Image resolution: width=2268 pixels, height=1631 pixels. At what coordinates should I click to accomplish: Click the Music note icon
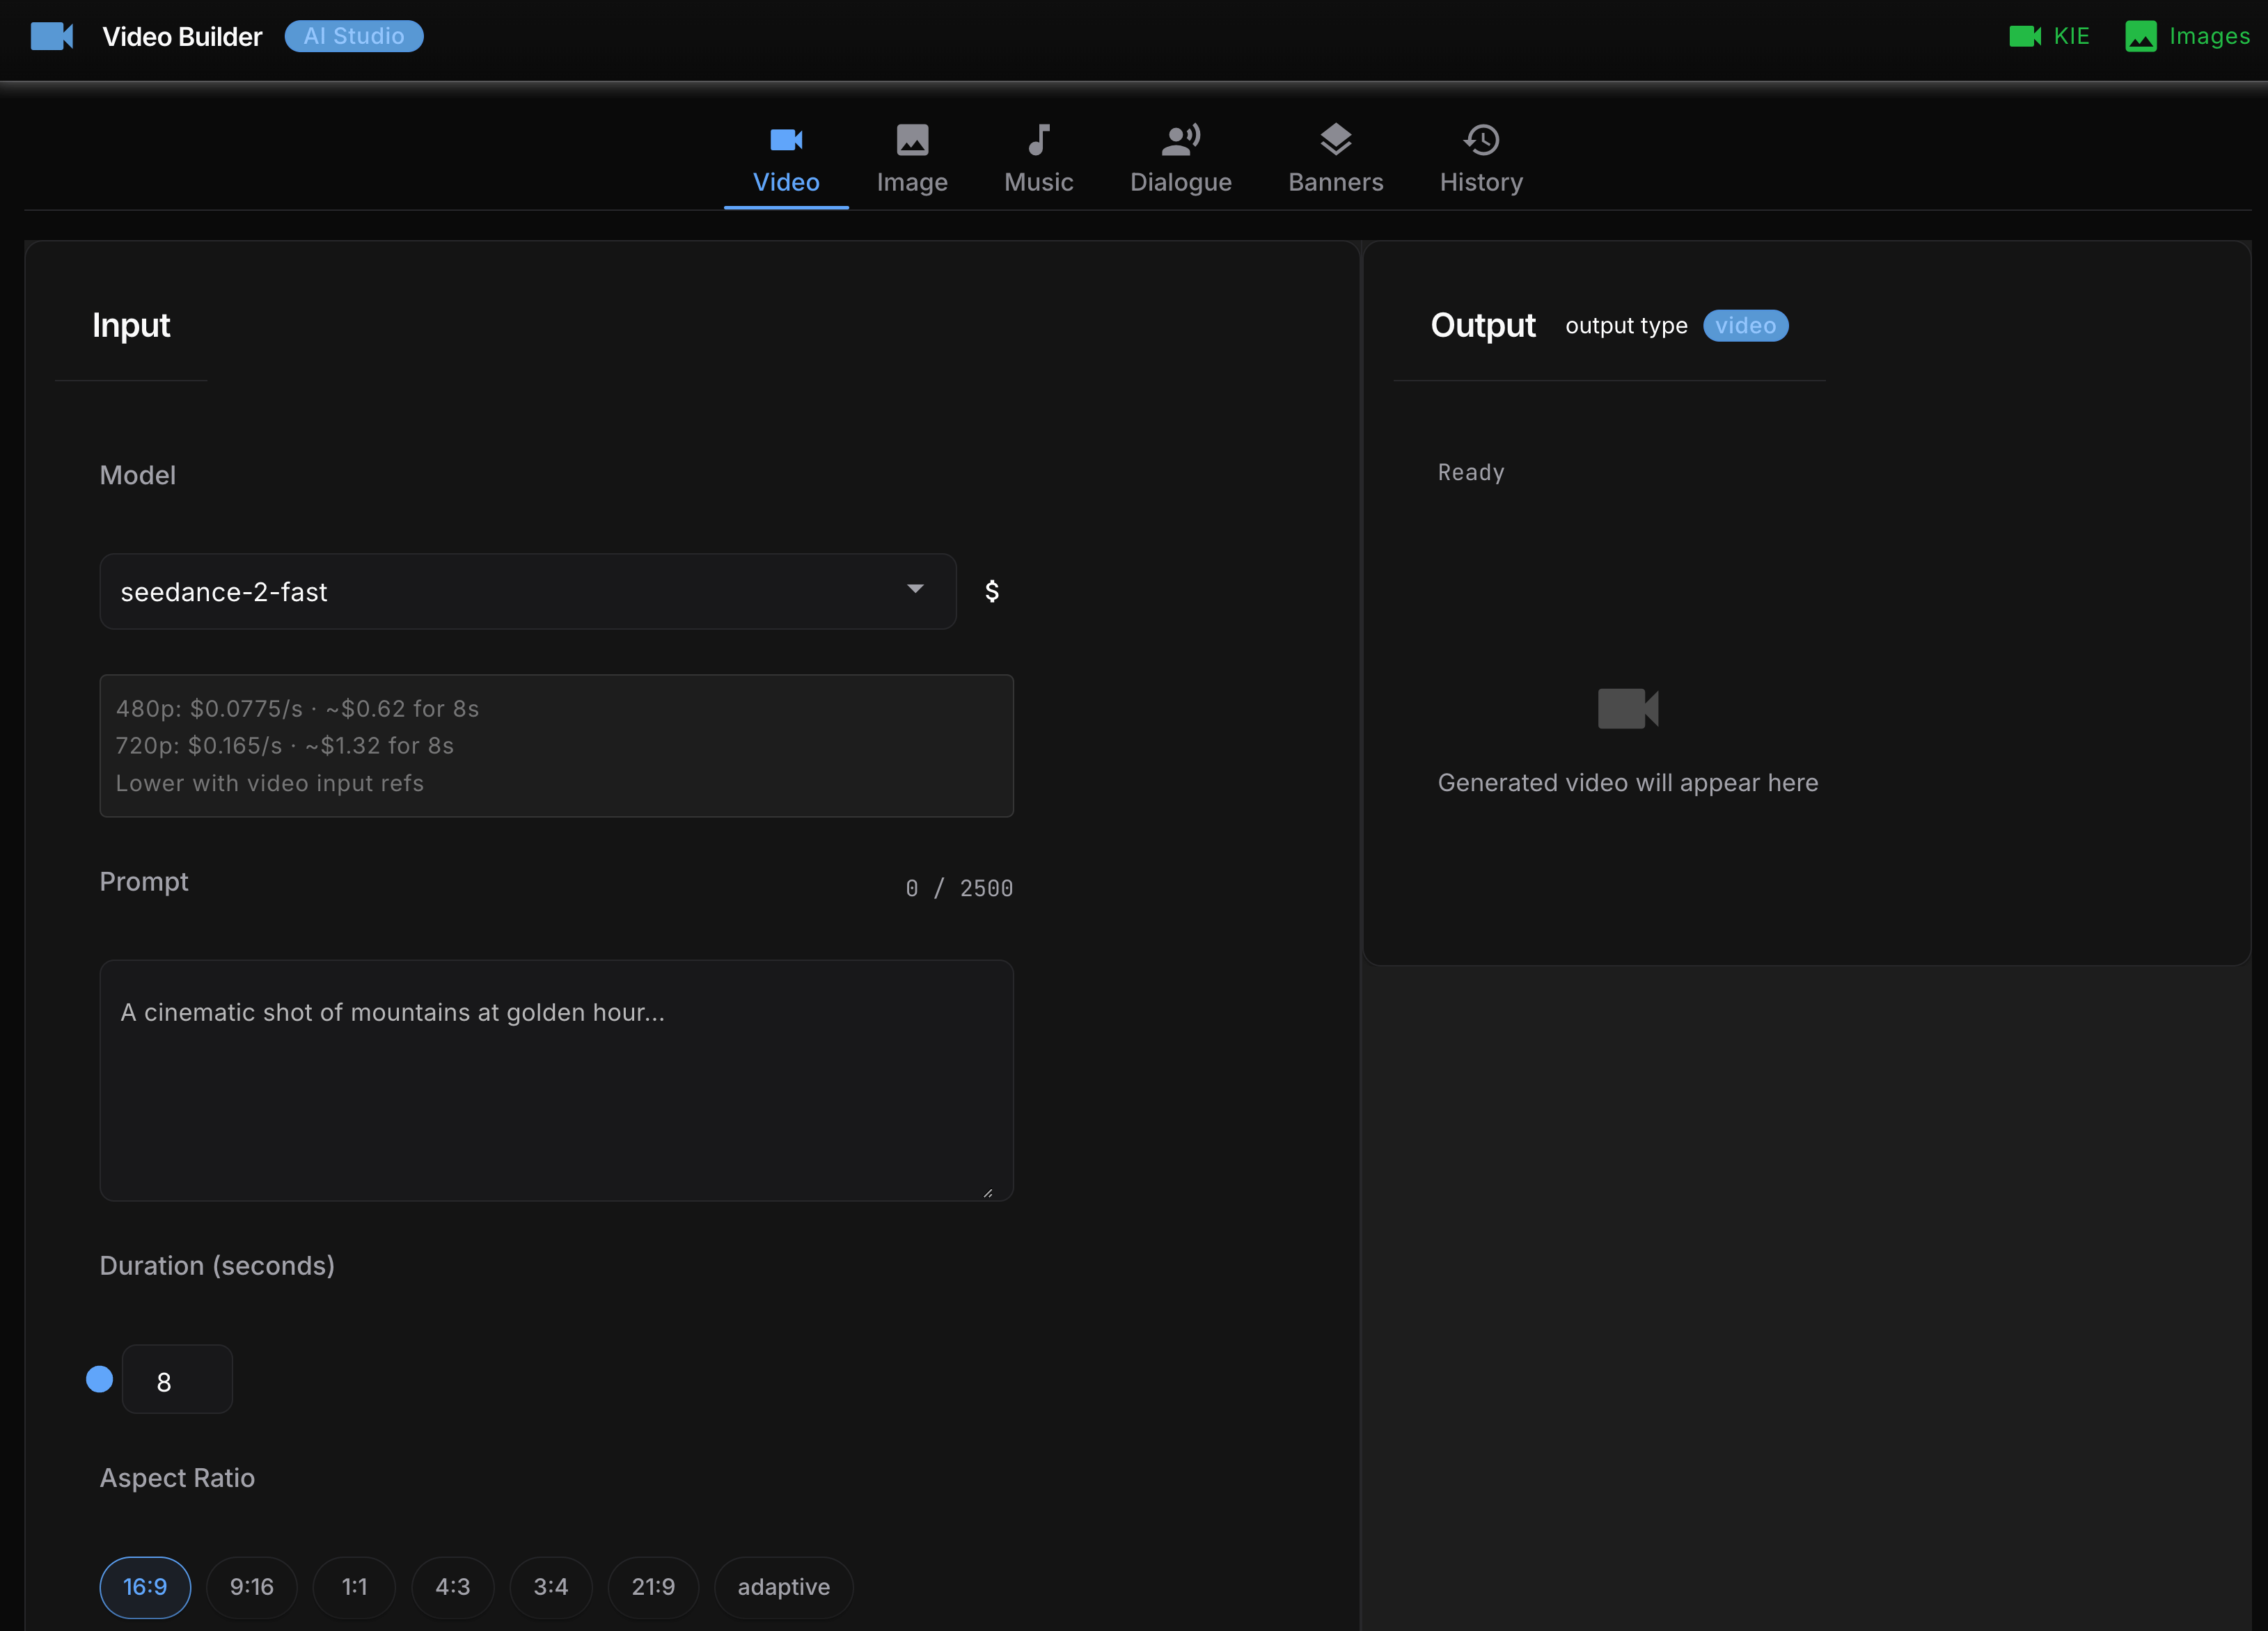pos(1038,140)
